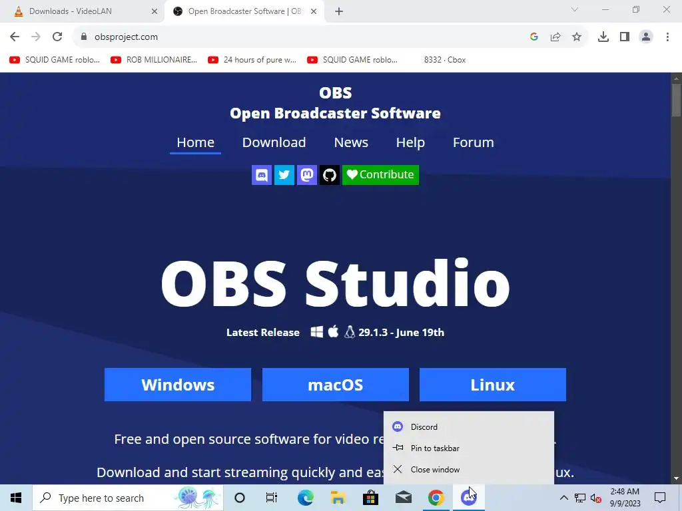
Task: Download OBS Studio for Linux
Action: pos(493,385)
